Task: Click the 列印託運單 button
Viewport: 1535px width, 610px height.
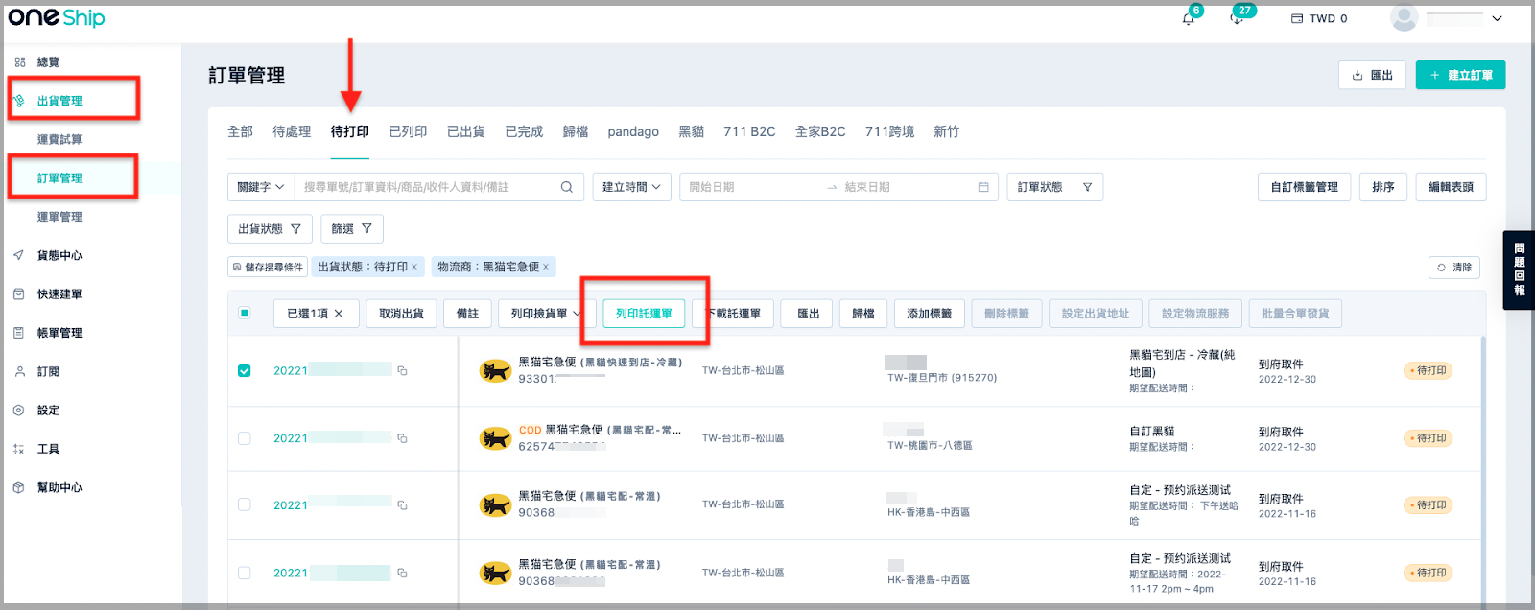Action: tap(644, 314)
